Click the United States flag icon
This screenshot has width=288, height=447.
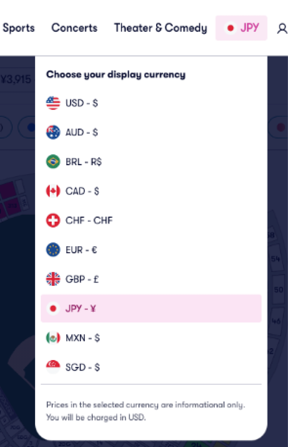click(53, 103)
